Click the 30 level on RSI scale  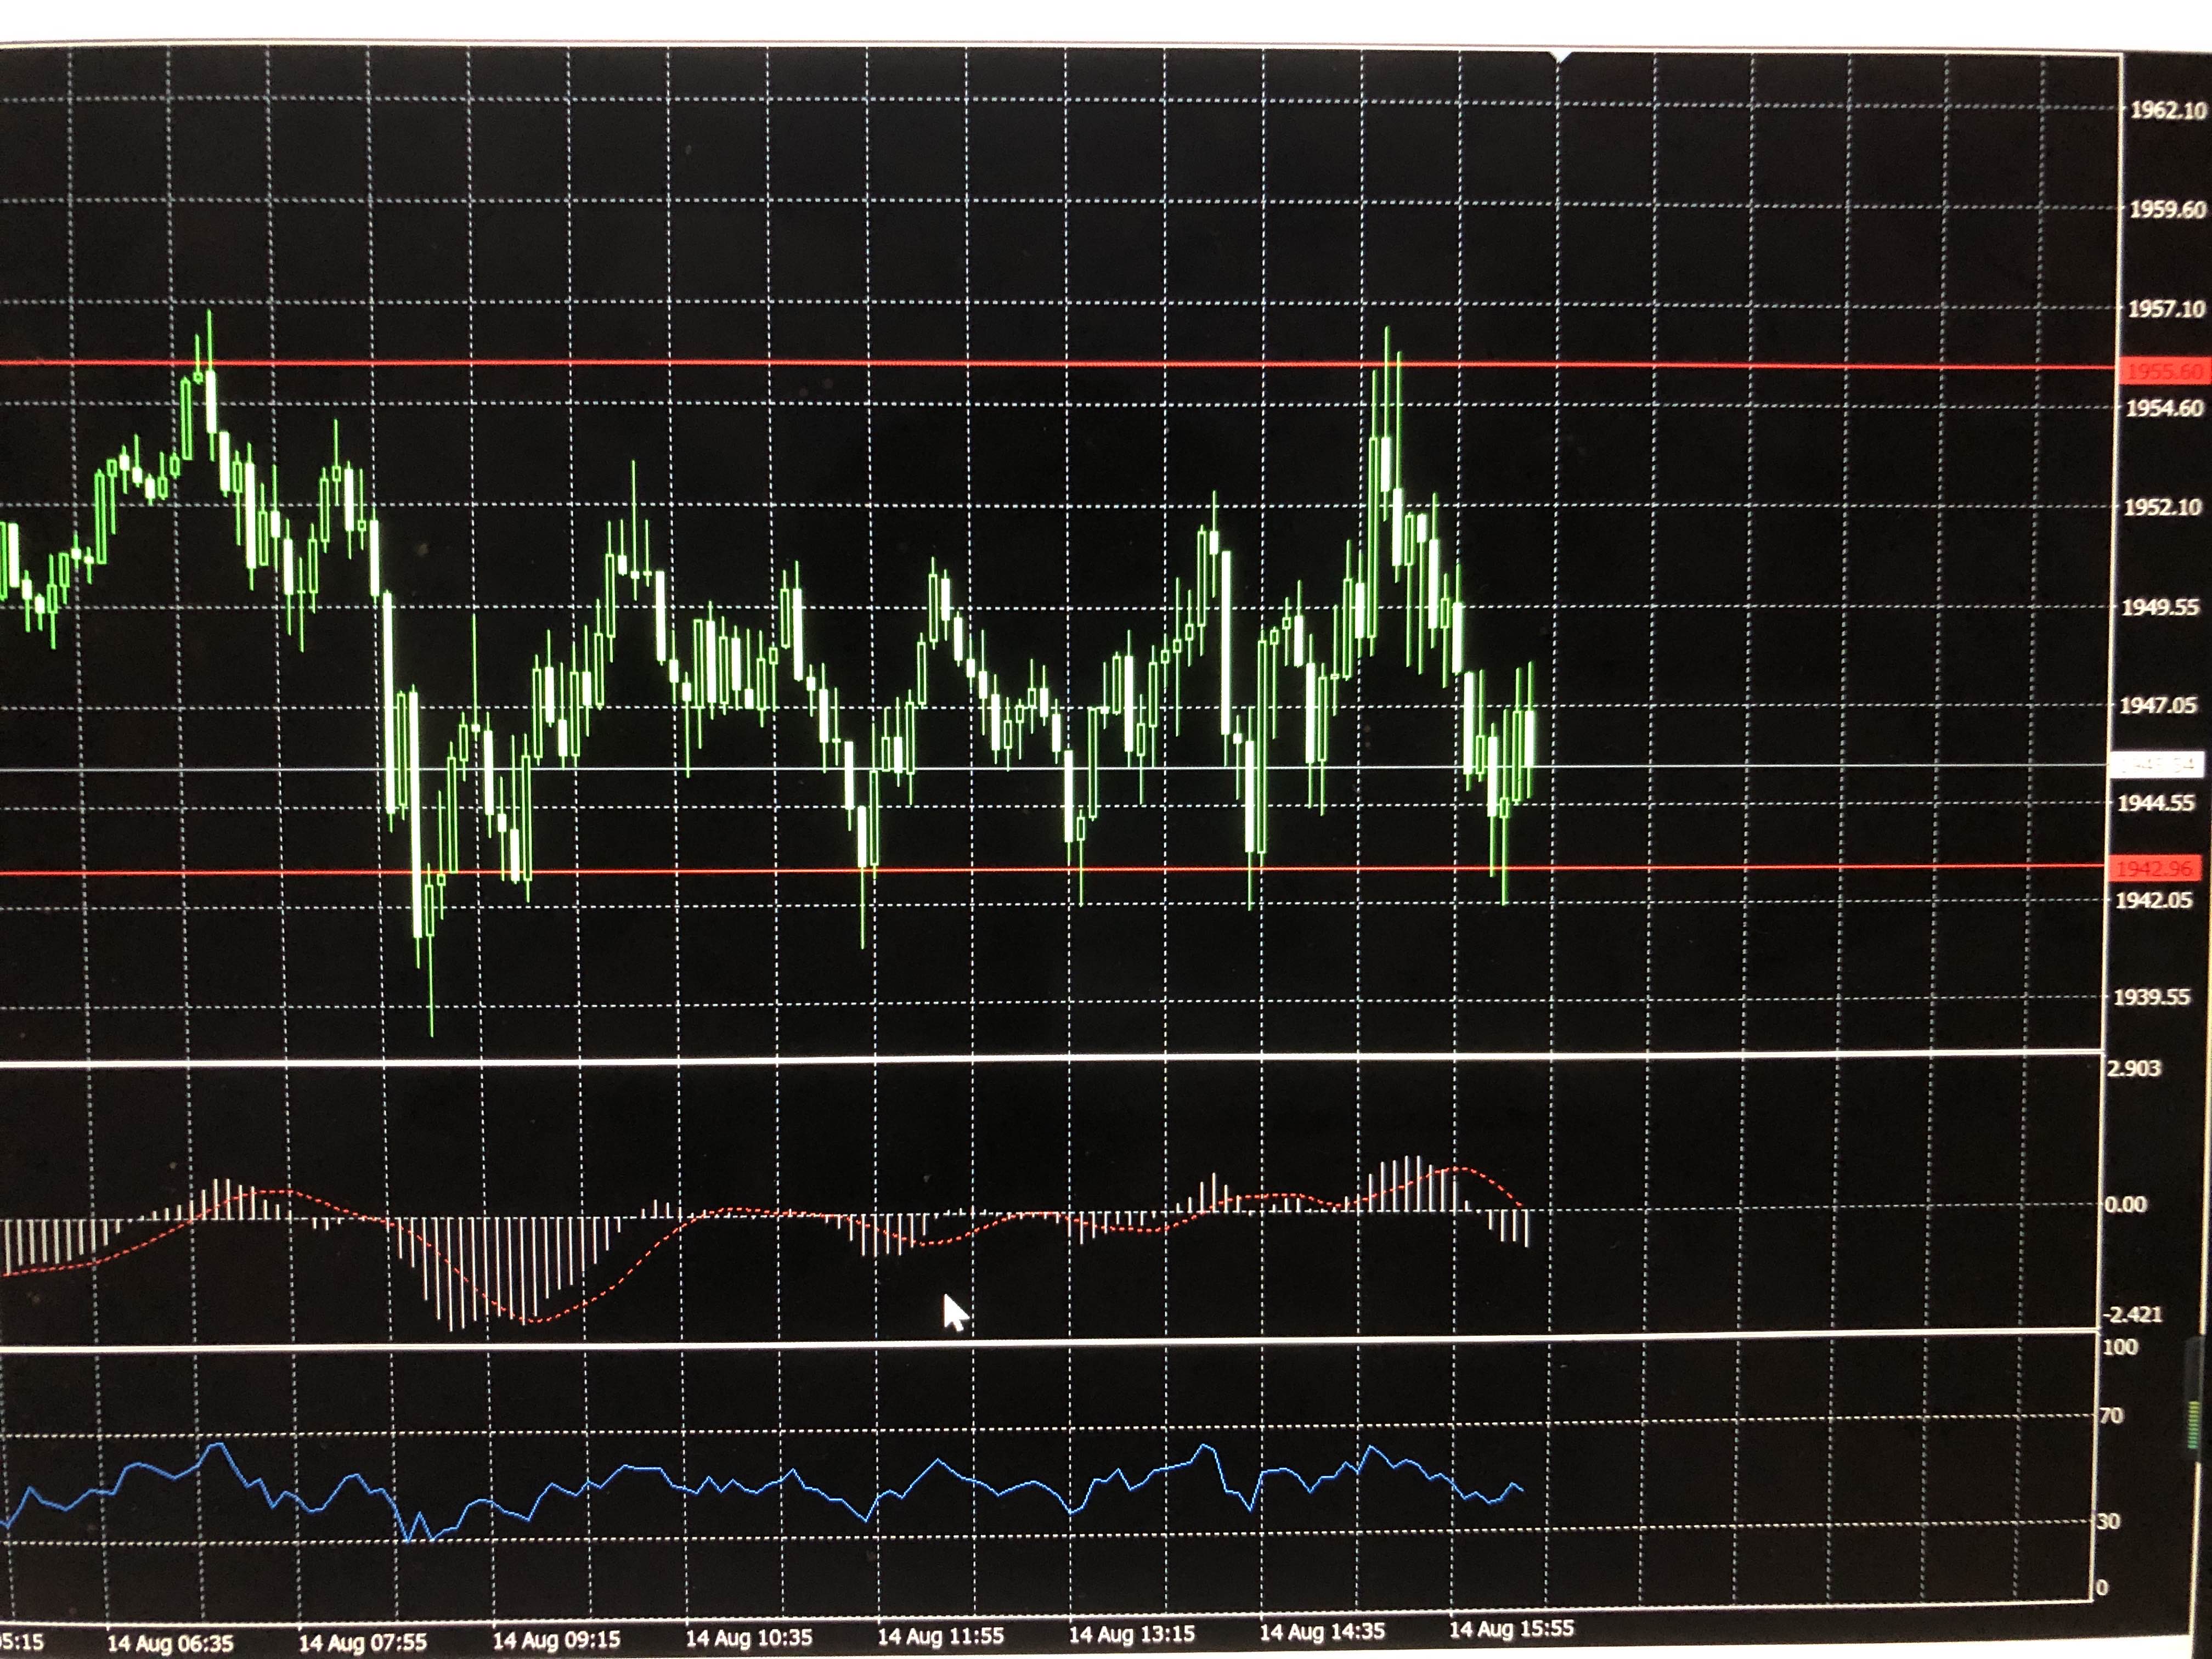(x=2108, y=1522)
